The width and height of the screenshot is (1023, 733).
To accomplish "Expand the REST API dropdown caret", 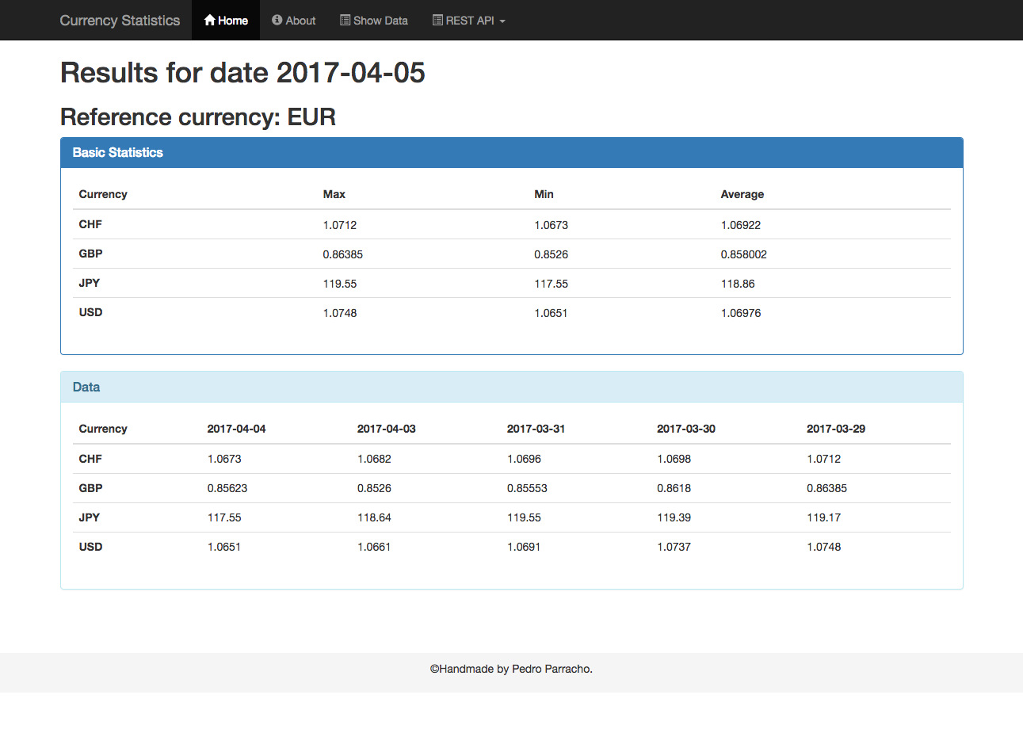I will (502, 21).
